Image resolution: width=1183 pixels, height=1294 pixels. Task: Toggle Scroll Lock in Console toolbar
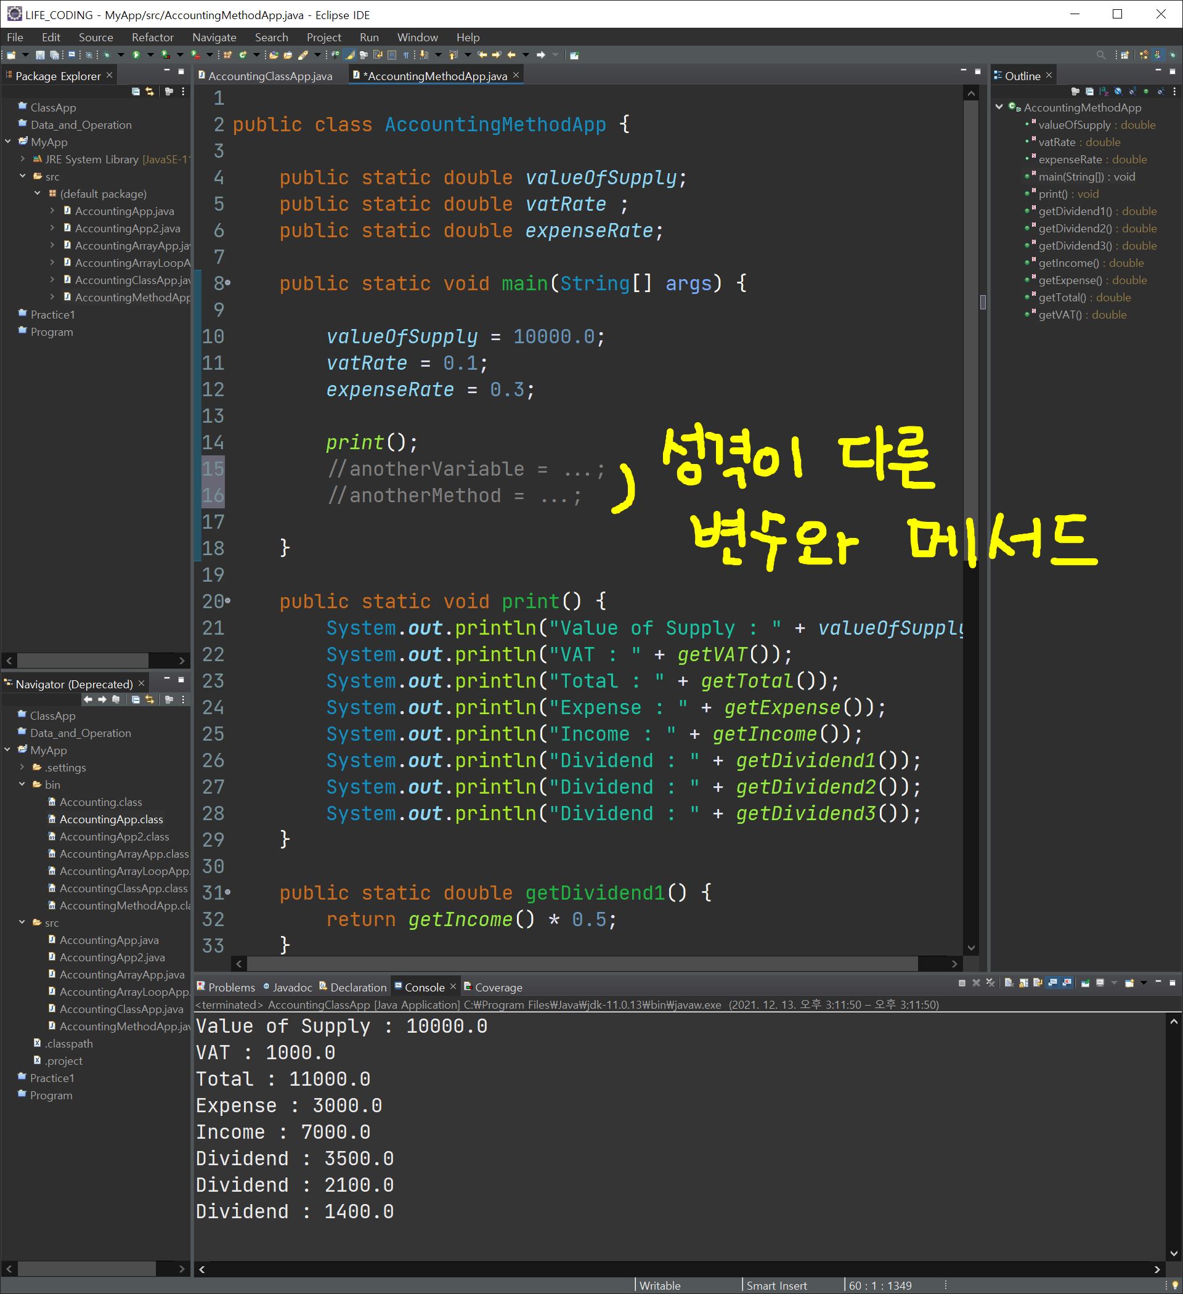point(1024,983)
